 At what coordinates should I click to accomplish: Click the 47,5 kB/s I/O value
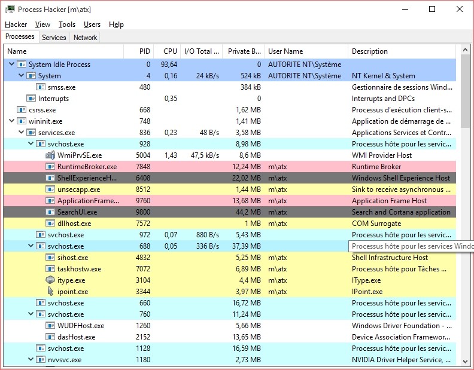click(205, 155)
